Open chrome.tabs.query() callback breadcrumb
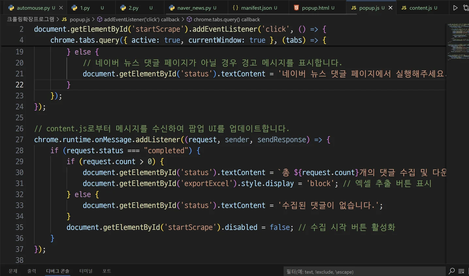 (x=227, y=19)
